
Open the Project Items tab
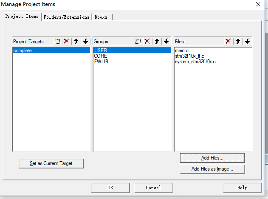(x=22, y=17)
